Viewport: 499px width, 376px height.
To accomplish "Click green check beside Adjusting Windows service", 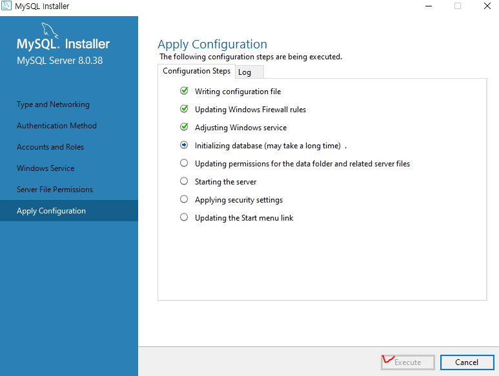I will 184,127.
